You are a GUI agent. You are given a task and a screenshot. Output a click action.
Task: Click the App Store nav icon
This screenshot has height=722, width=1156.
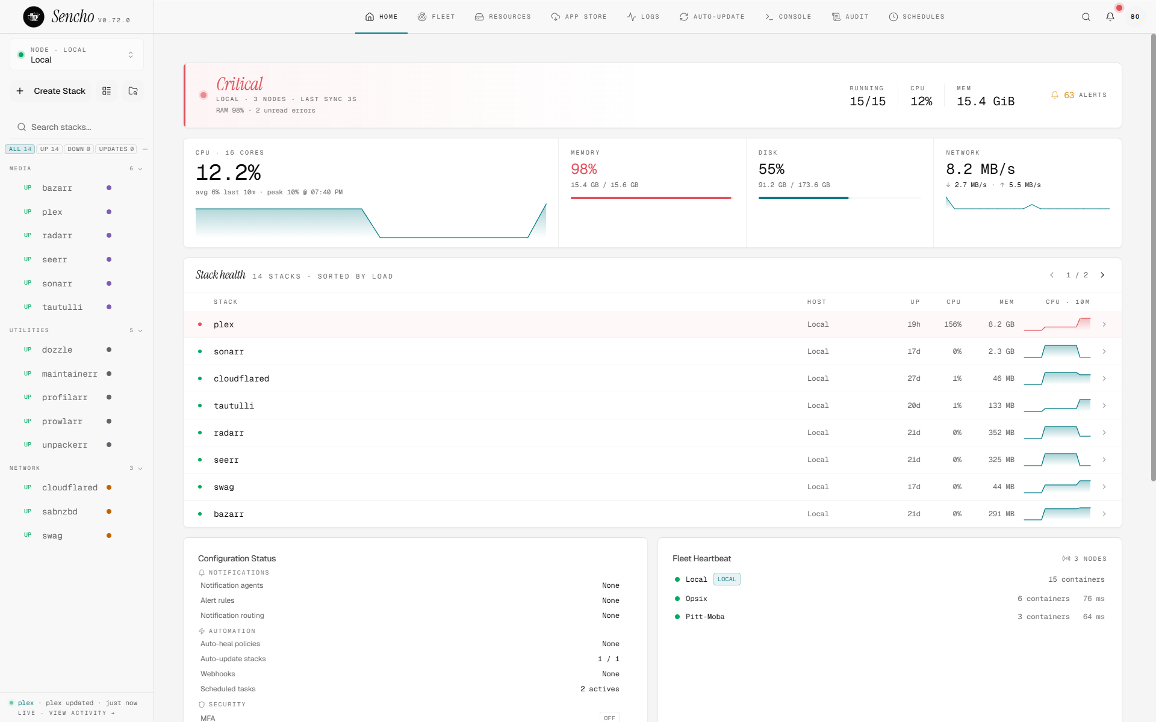click(x=556, y=17)
